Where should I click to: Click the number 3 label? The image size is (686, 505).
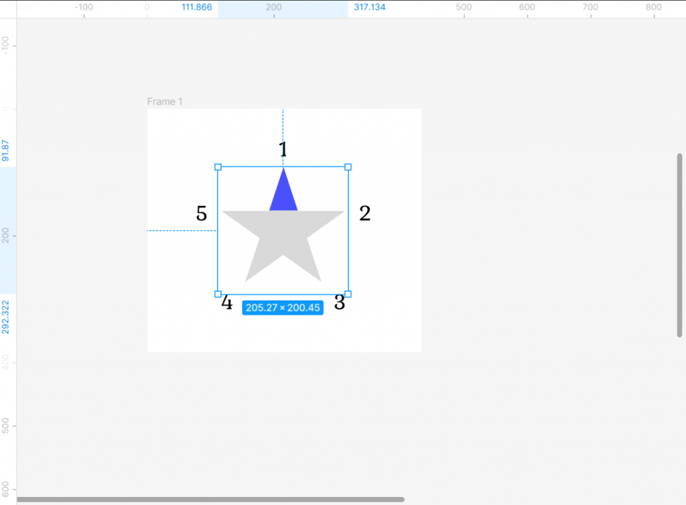pos(340,303)
